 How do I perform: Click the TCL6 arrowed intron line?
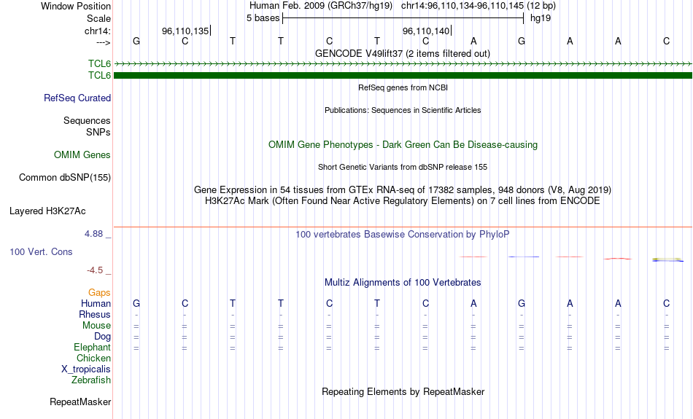tap(403, 64)
